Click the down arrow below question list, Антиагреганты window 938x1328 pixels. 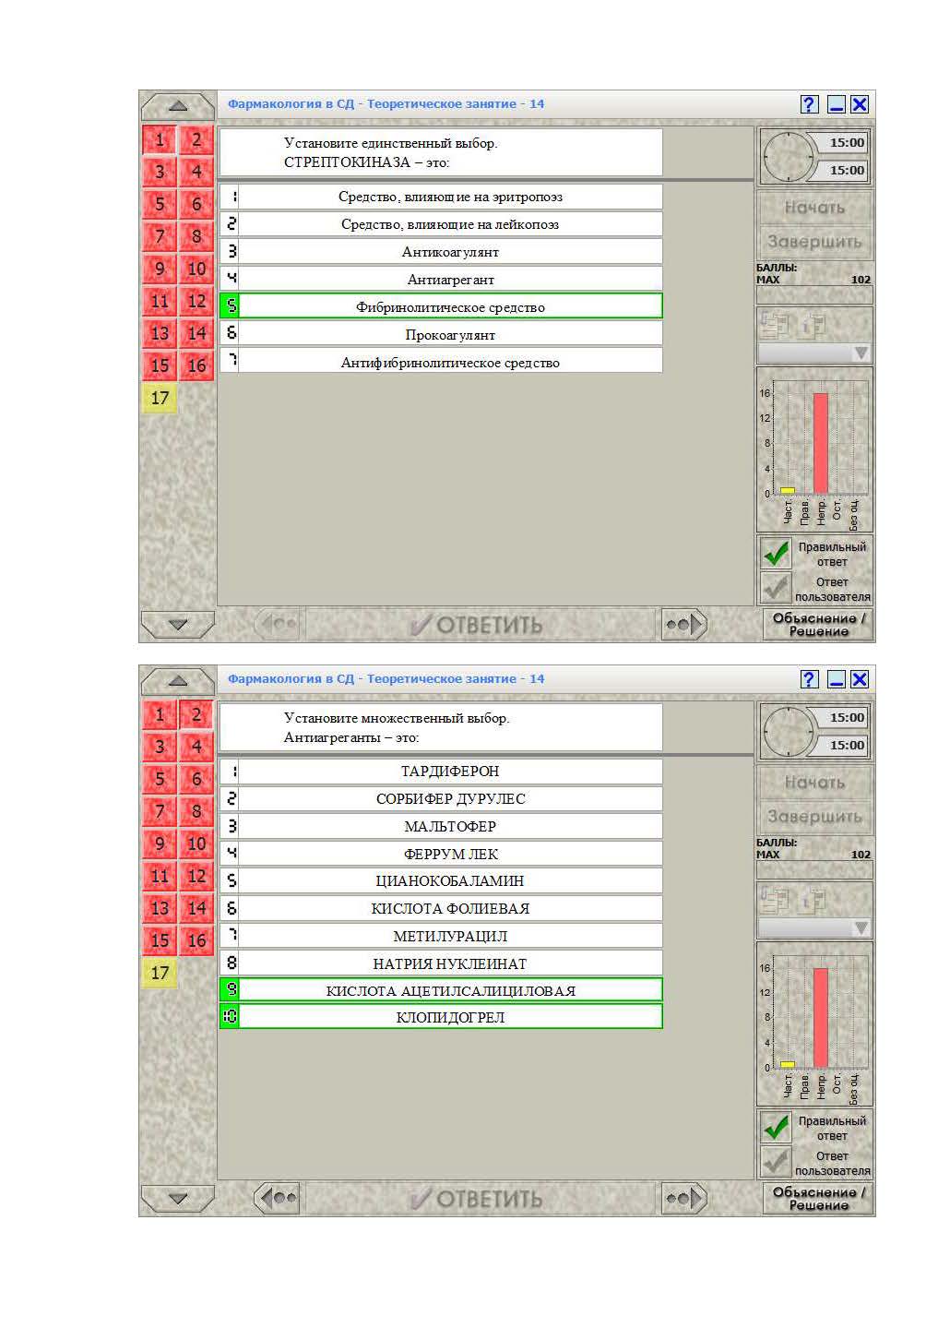coord(177,1199)
